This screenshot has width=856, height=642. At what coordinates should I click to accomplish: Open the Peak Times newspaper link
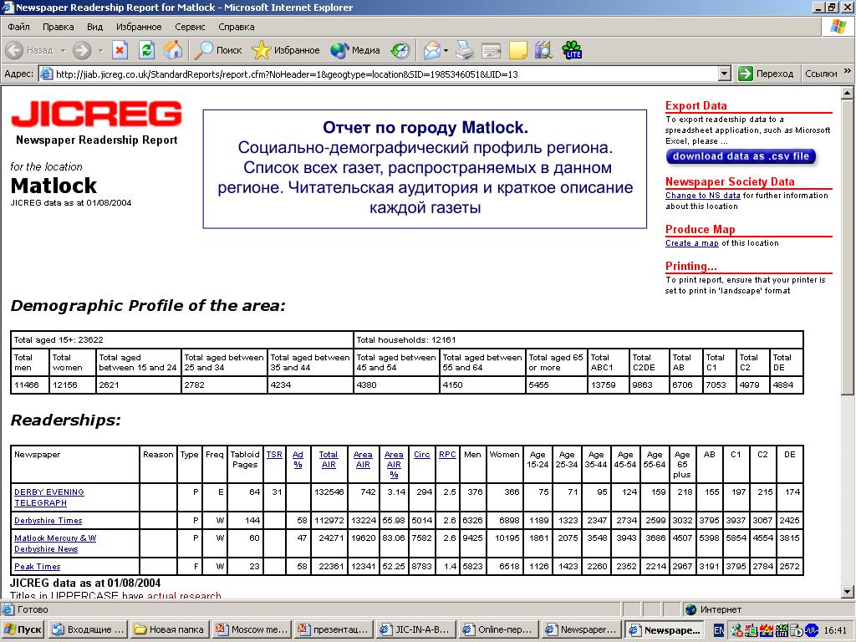[37, 567]
